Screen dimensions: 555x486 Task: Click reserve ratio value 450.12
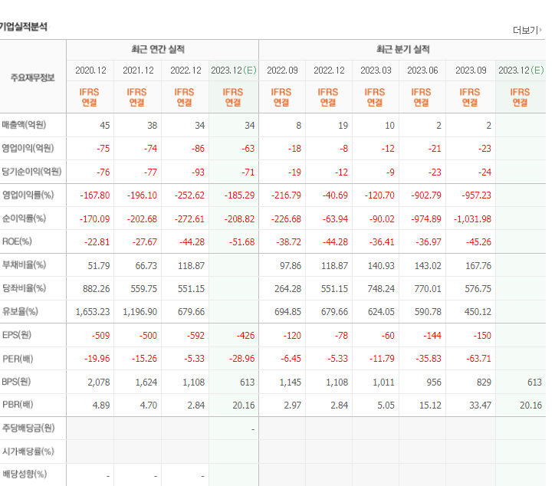(478, 312)
